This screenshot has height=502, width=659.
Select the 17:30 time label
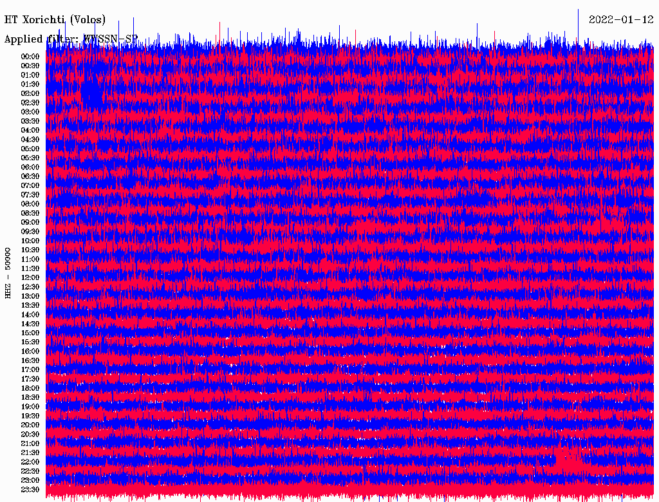coord(30,379)
